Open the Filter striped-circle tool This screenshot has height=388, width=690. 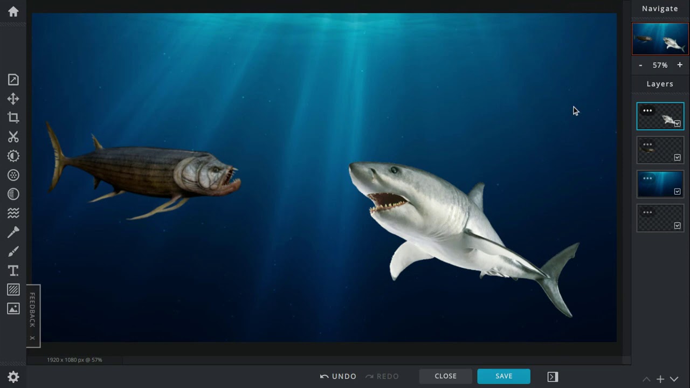(x=13, y=194)
